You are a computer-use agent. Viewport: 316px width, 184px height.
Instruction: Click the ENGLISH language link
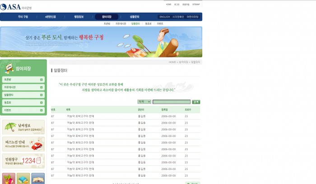pyautogui.click(x=164, y=17)
